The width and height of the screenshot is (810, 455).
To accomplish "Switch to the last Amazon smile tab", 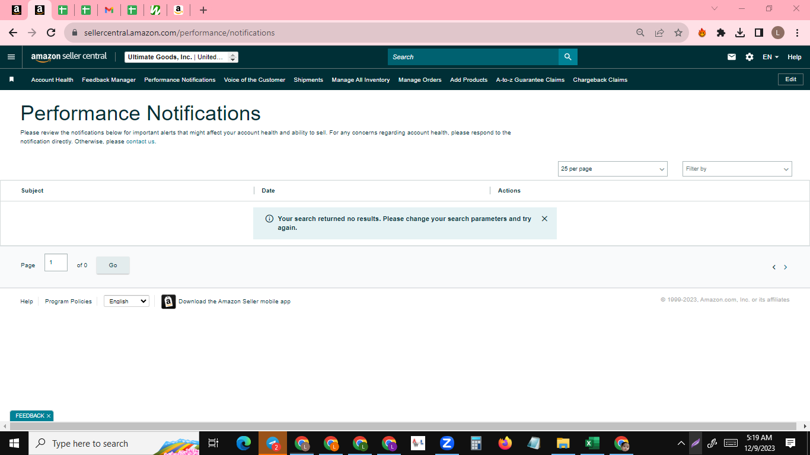I will point(178,10).
